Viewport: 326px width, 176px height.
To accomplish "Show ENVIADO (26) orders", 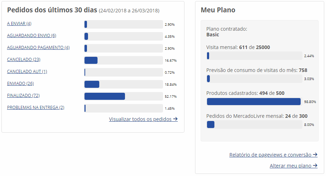I will 20,84.
